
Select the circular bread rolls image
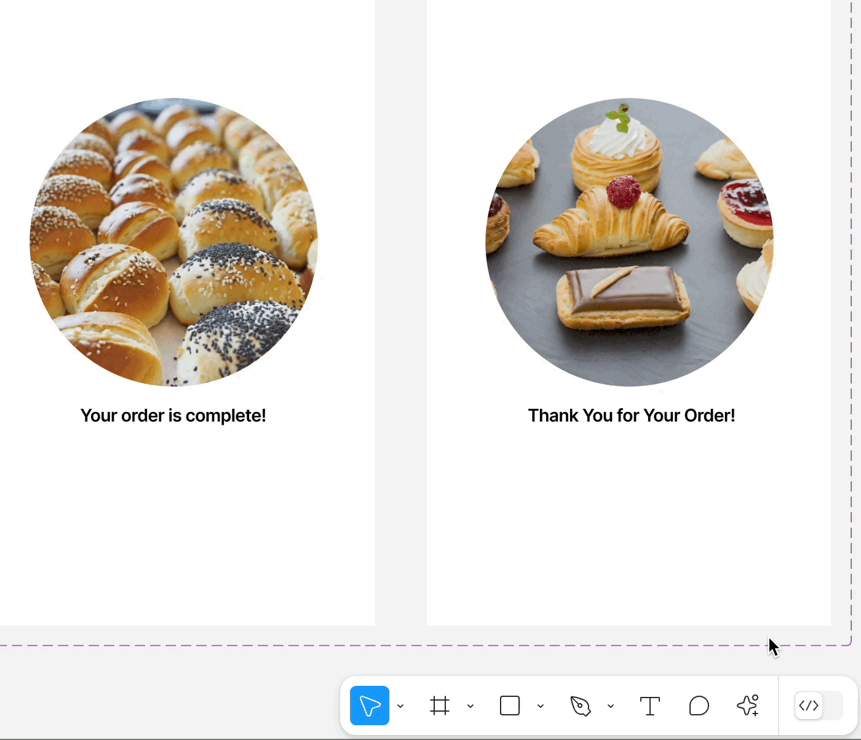pos(174,242)
